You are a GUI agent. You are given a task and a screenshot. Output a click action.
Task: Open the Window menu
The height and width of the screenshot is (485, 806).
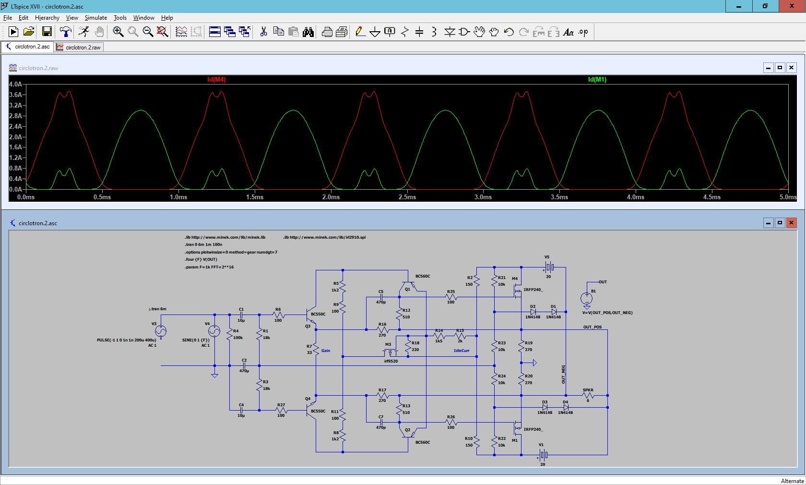point(144,18)
